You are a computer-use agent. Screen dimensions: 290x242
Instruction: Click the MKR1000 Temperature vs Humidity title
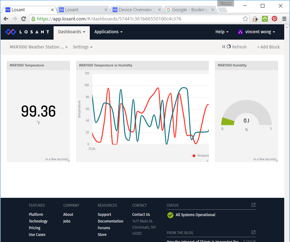tap(106, 65)
